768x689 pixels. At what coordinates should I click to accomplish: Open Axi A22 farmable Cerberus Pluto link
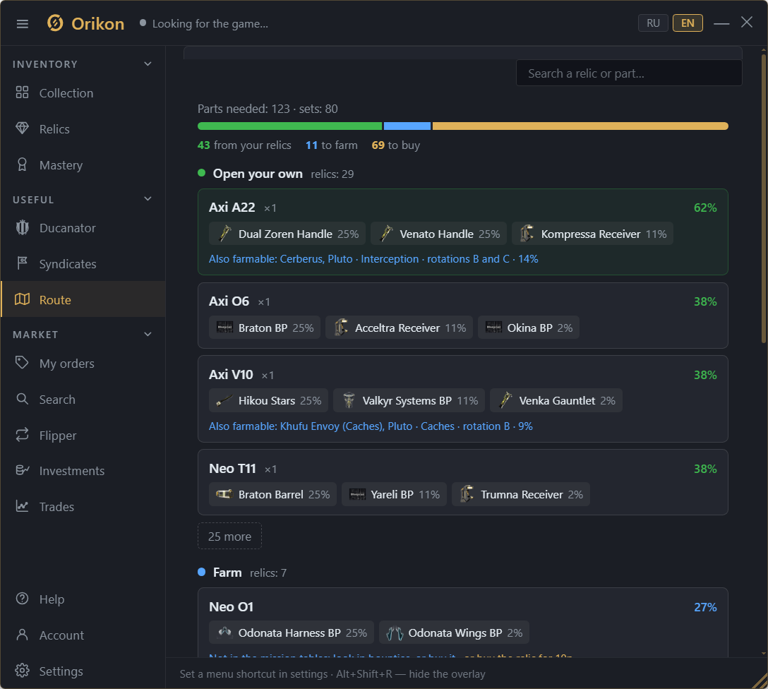(x=373, y=259)
